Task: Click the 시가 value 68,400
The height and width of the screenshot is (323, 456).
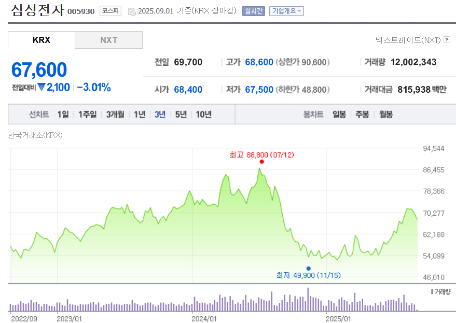Action: [188, 90]
